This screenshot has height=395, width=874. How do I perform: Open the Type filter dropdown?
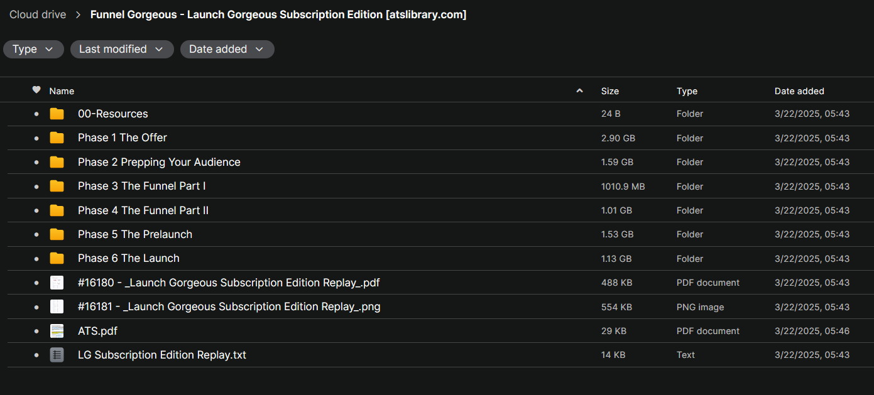33,49
